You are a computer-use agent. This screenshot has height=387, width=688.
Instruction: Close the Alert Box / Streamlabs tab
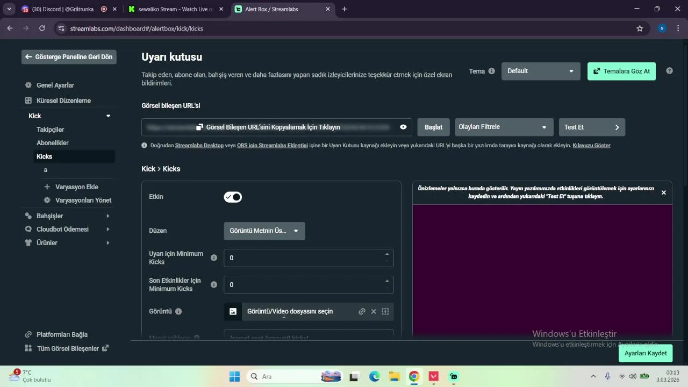pyautogui.click(x=328, y=9)
